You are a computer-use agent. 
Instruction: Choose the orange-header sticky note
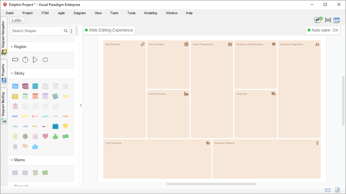pyautogui.click(x=35, y=96)
